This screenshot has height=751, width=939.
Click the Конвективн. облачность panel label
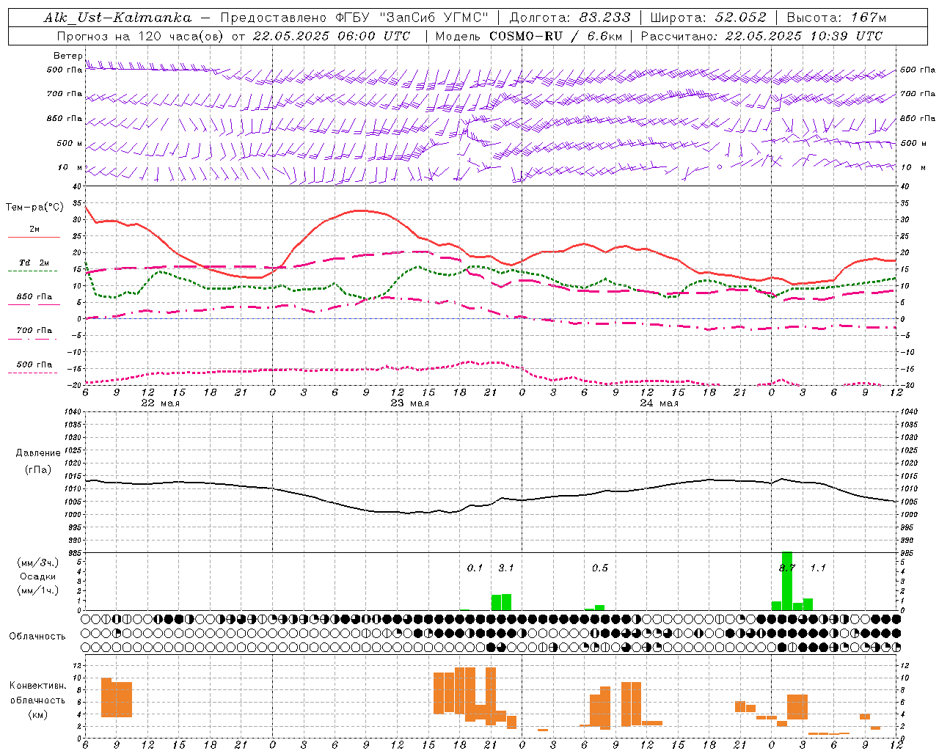pyautogui.click(x=37, y=692)
